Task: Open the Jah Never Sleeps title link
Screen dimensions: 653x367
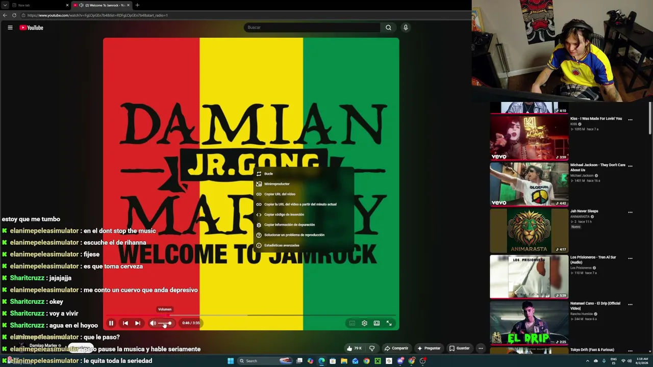Action: click(584, 211)
